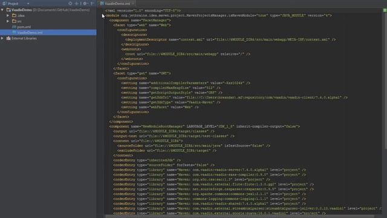The image size is (387, 218).
Task: Click the Scroll from Source target icon
Action: (70, 4)
